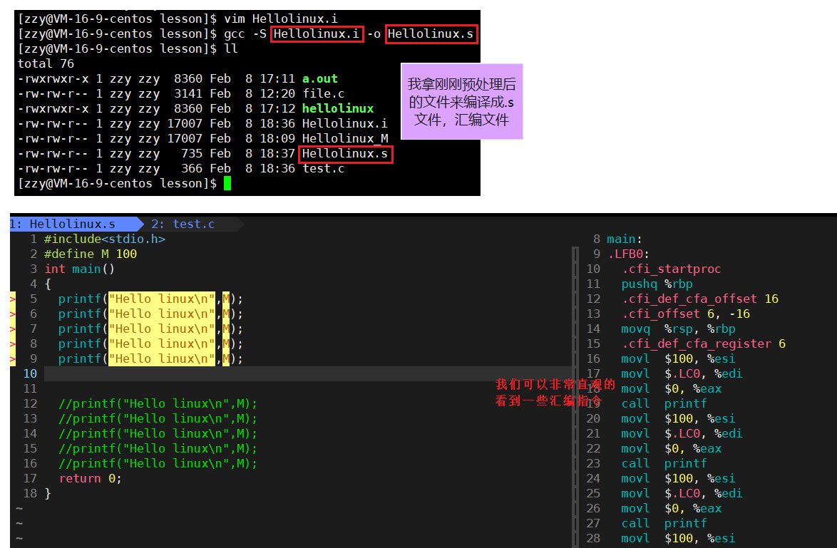
Task: Click ".cfi_startproc" on assembly line 10
Action: tap(671, 269)
